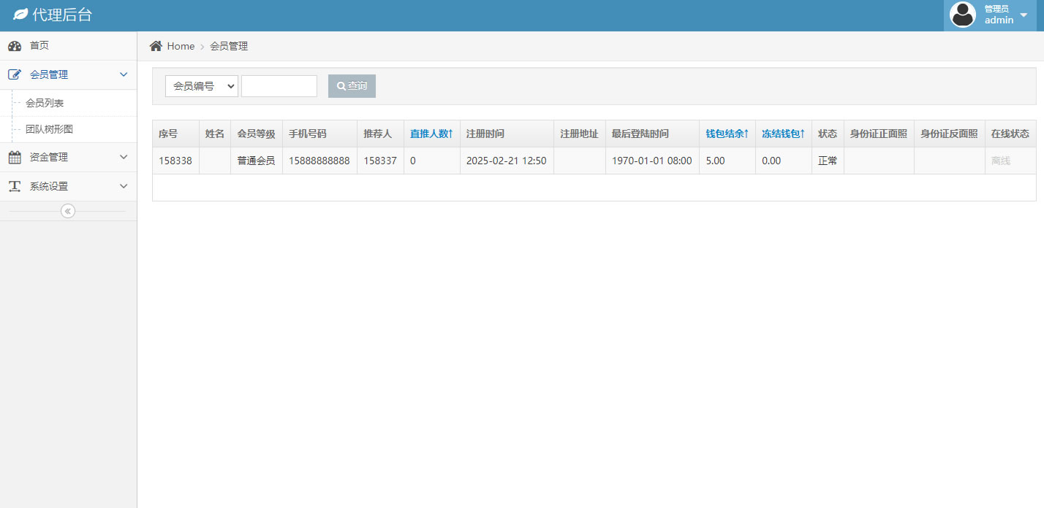
Task: Click the search text input field
Action: [279, 86]
